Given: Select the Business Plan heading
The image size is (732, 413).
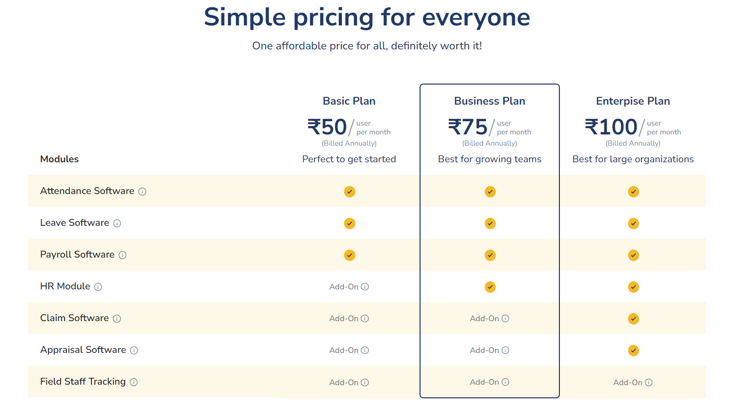Looking at the screenshot, I should 489,101.
